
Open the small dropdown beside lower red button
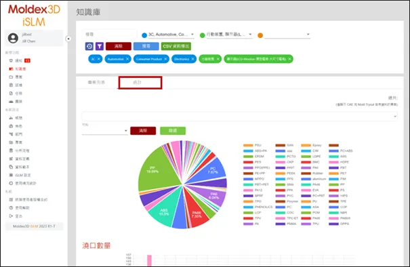pos(105,131)
